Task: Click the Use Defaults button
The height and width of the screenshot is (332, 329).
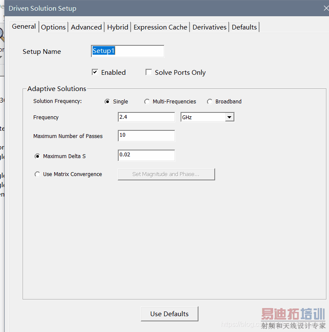Action: tap(169, 314)
